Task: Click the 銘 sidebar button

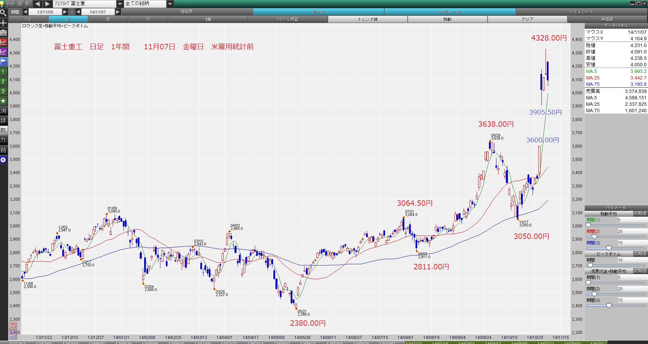Action: [3, 150]
